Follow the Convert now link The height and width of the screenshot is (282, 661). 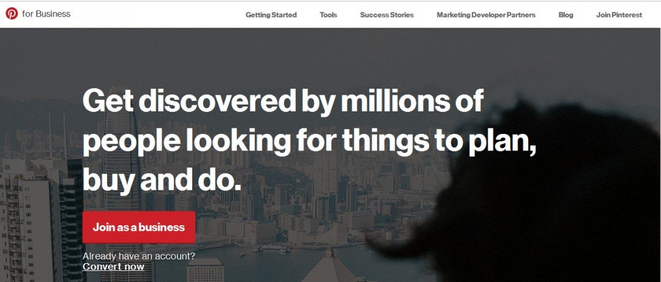tap(113, 267)
